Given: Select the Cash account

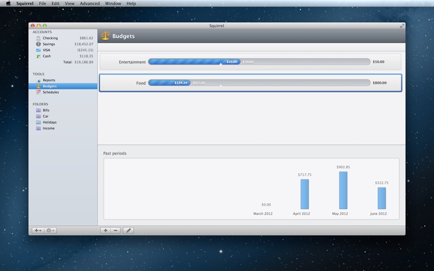Looking at the screenshot, I should click(x=47, y=56).
